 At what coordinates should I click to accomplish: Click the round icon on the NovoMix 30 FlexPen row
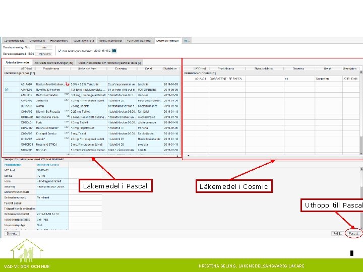[x=7, y=90]
